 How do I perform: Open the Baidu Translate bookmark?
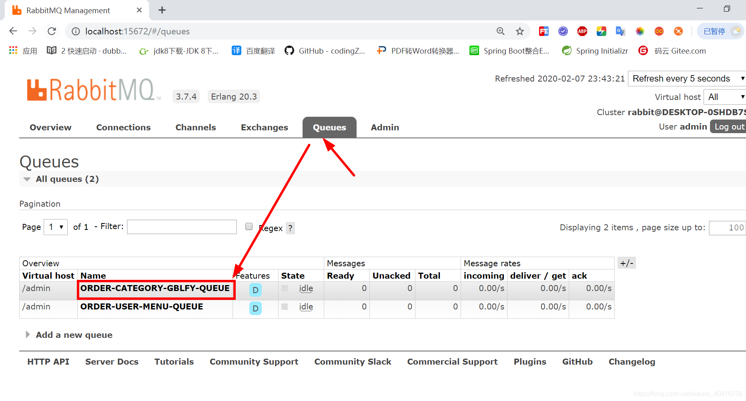(254, 51)
